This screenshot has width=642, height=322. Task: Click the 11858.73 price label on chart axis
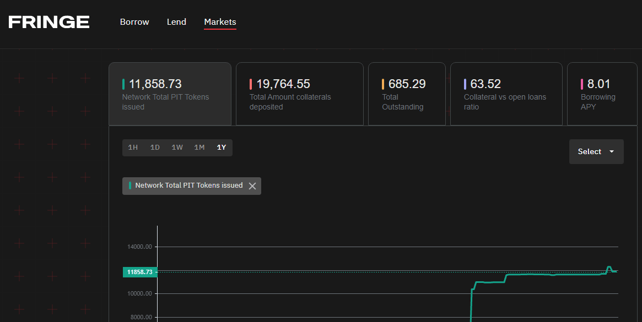[x=140, y=272]
